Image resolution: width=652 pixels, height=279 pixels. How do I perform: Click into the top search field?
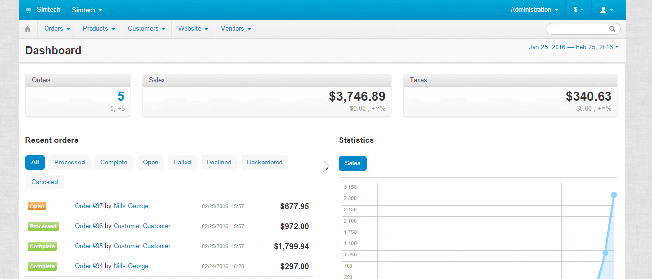578,29
